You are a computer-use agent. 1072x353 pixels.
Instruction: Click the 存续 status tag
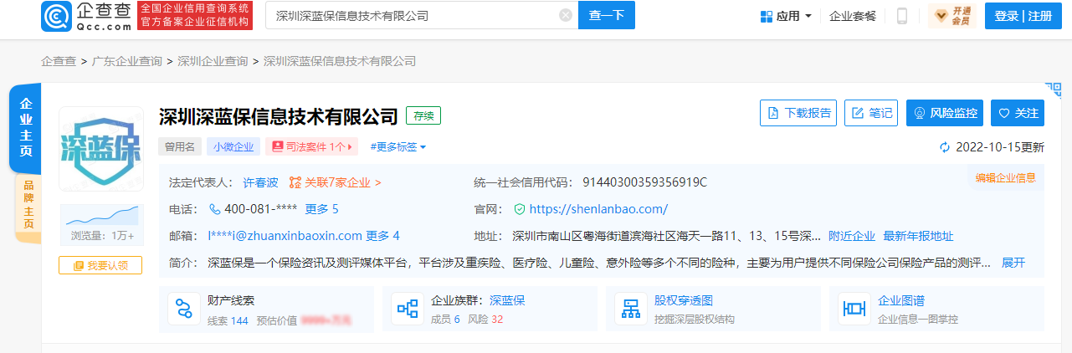coord(423,116)
